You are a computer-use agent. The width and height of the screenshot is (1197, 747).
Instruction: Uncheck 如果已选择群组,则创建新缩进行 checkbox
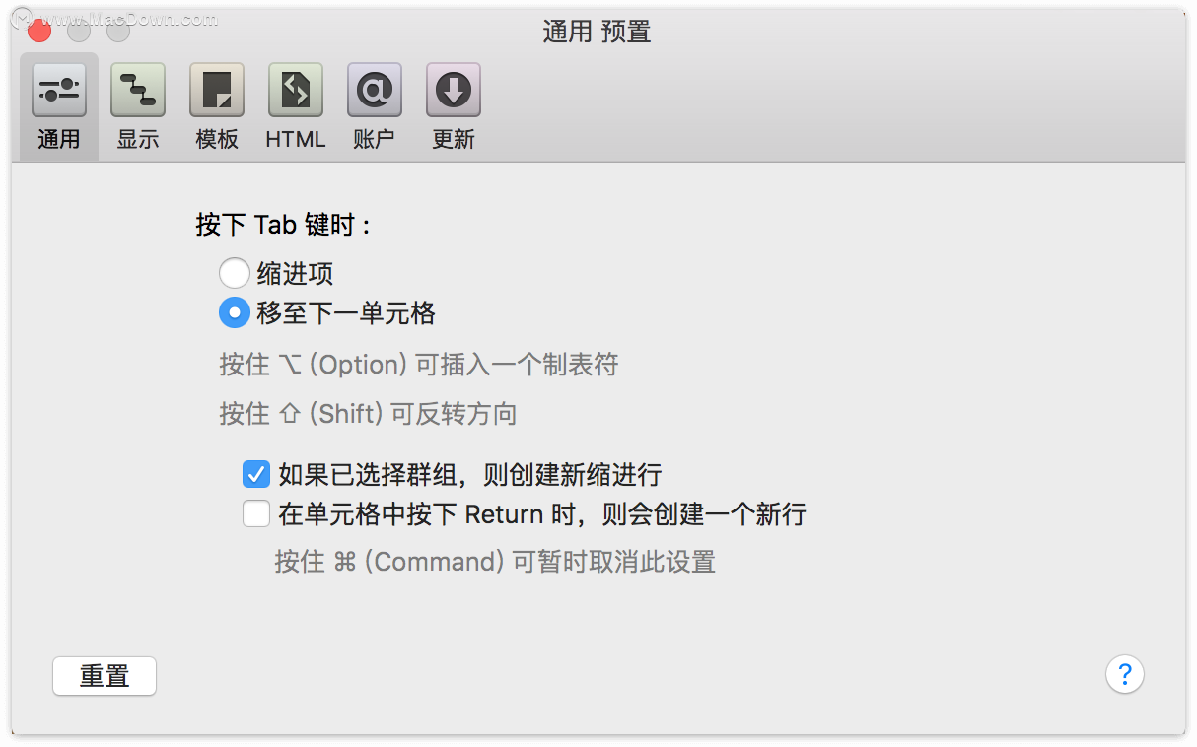pyautogui.click(x=256, y=474)
